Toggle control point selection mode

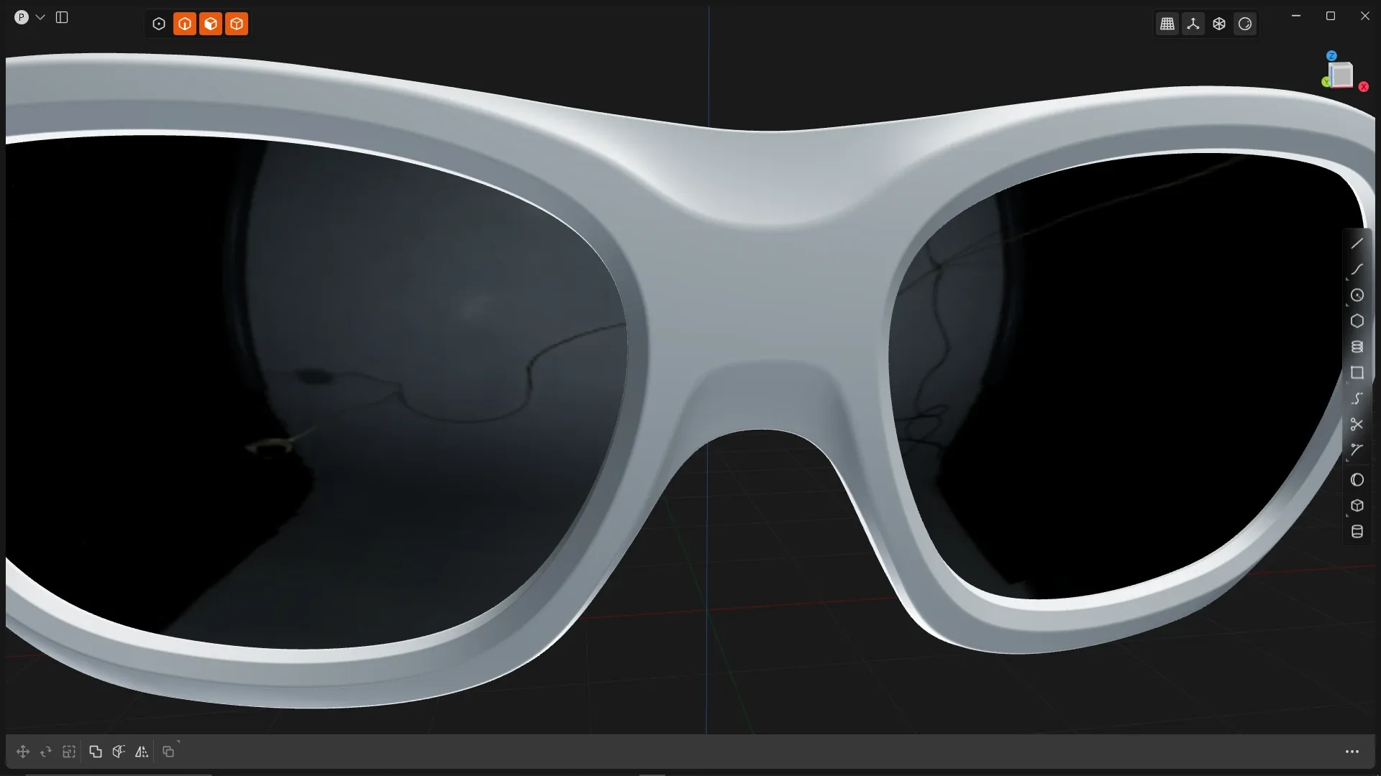point(159,24)
